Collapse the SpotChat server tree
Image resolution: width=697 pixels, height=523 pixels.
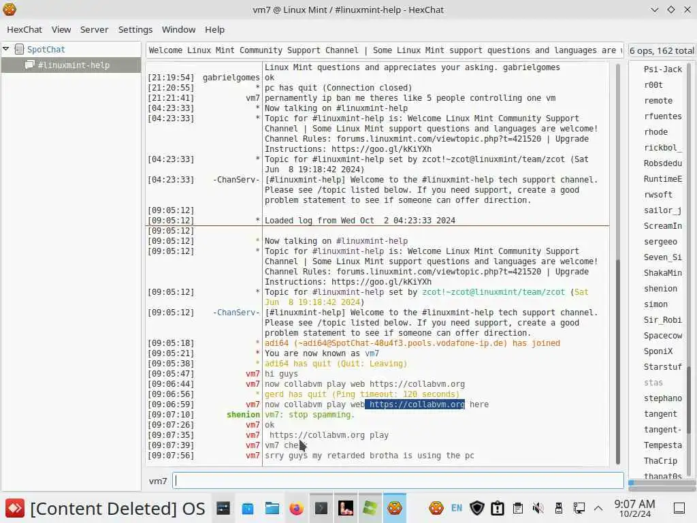(5, 49)
